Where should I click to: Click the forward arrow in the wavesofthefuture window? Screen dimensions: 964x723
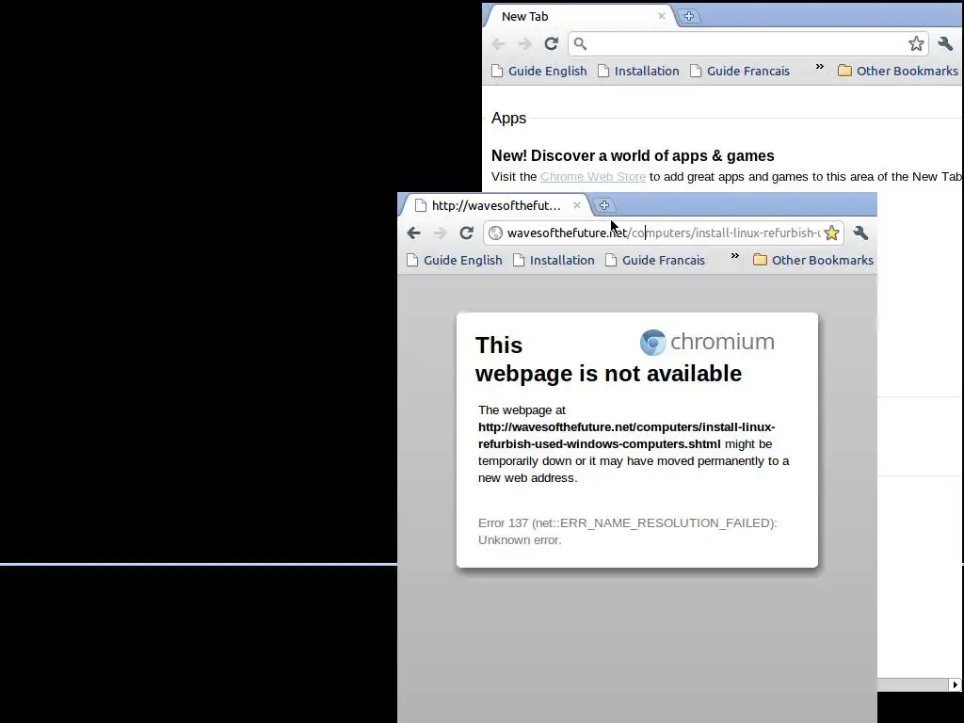coord(441,233)
